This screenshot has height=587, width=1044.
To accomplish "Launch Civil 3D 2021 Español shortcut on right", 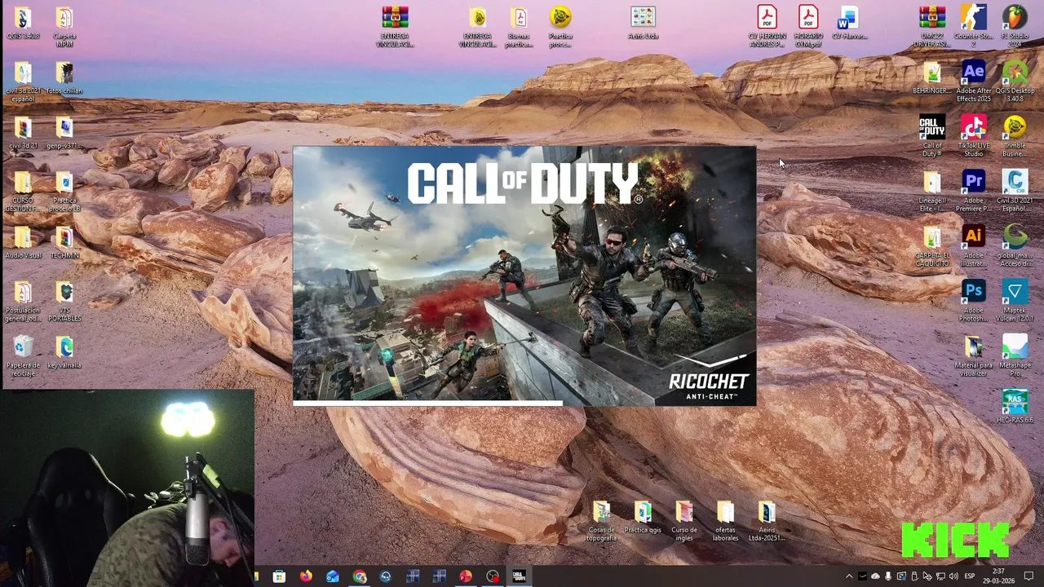I will tap(1015, 192).
